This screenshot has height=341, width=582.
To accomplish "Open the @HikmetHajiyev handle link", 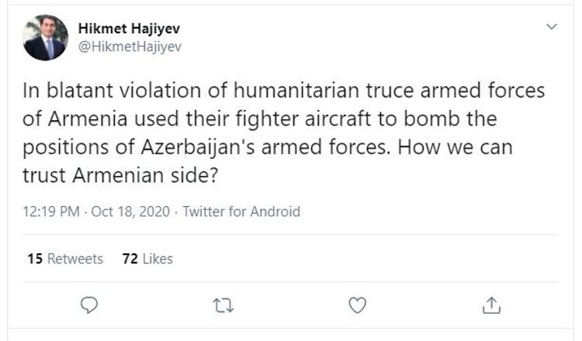I will coord(130,46).
